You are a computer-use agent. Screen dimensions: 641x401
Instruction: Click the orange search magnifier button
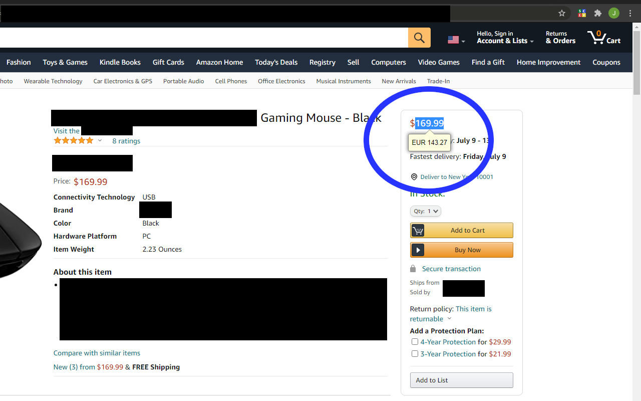pos(419,38)
